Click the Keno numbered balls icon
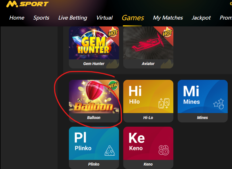Screen dimensions: 232x169 click(164, 150)
